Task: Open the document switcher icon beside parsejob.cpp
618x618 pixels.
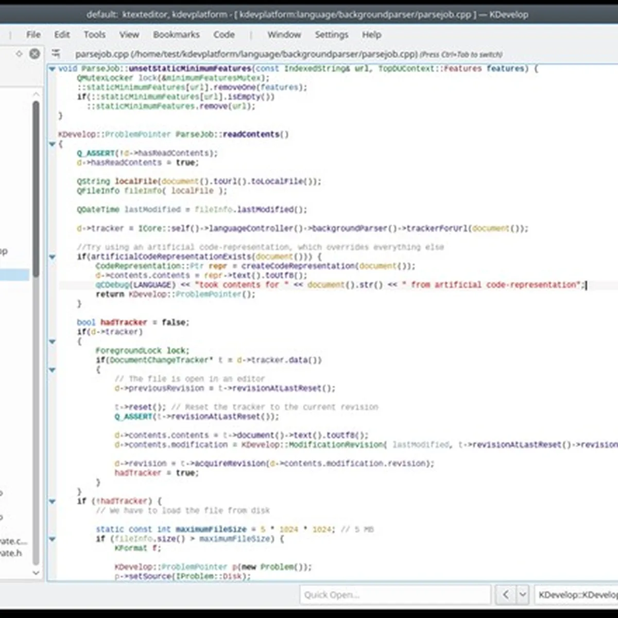Action: point(56,54)
